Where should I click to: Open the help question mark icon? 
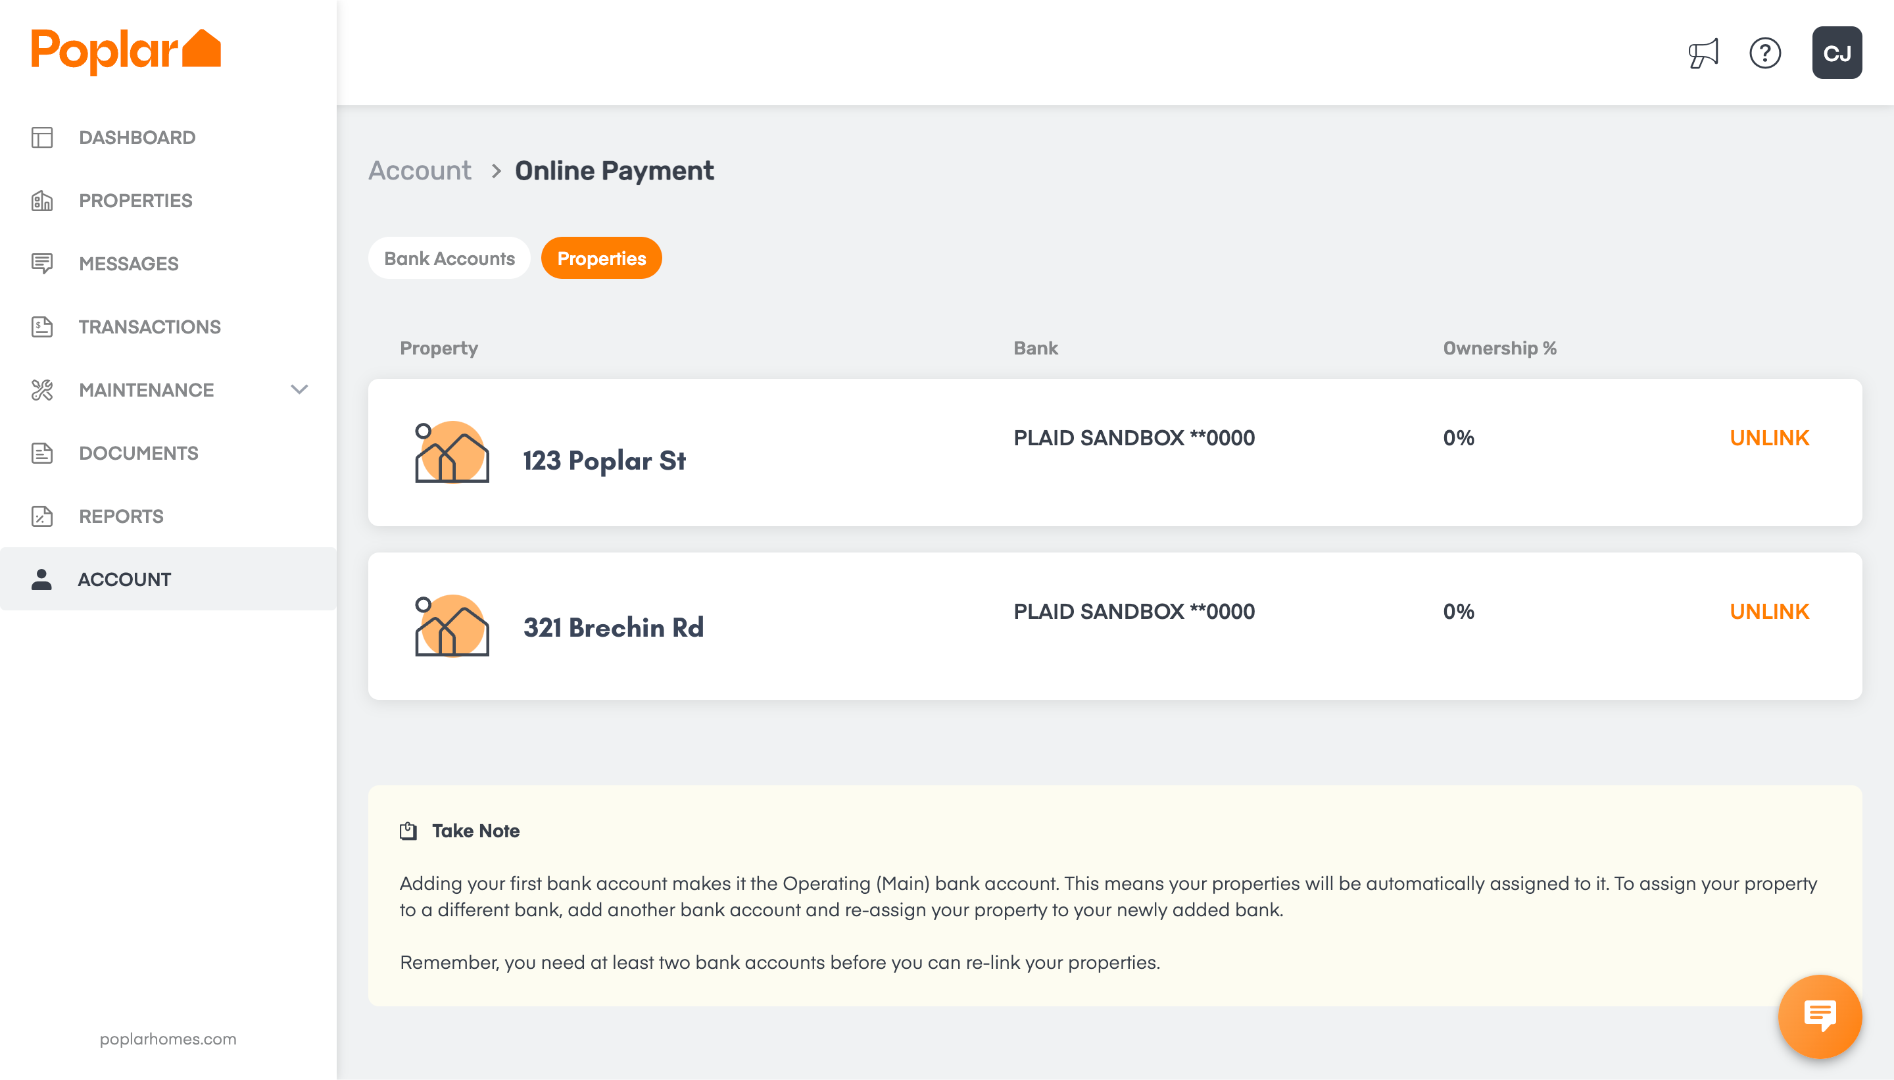pos(1765,53)
